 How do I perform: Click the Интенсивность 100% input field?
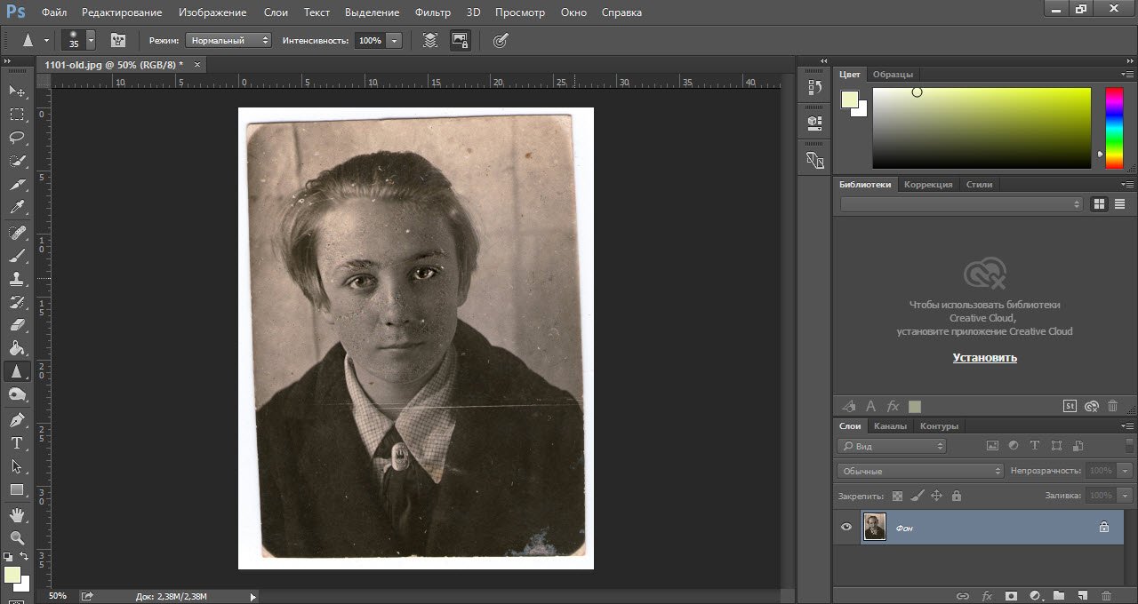click(x=370, y=41)
